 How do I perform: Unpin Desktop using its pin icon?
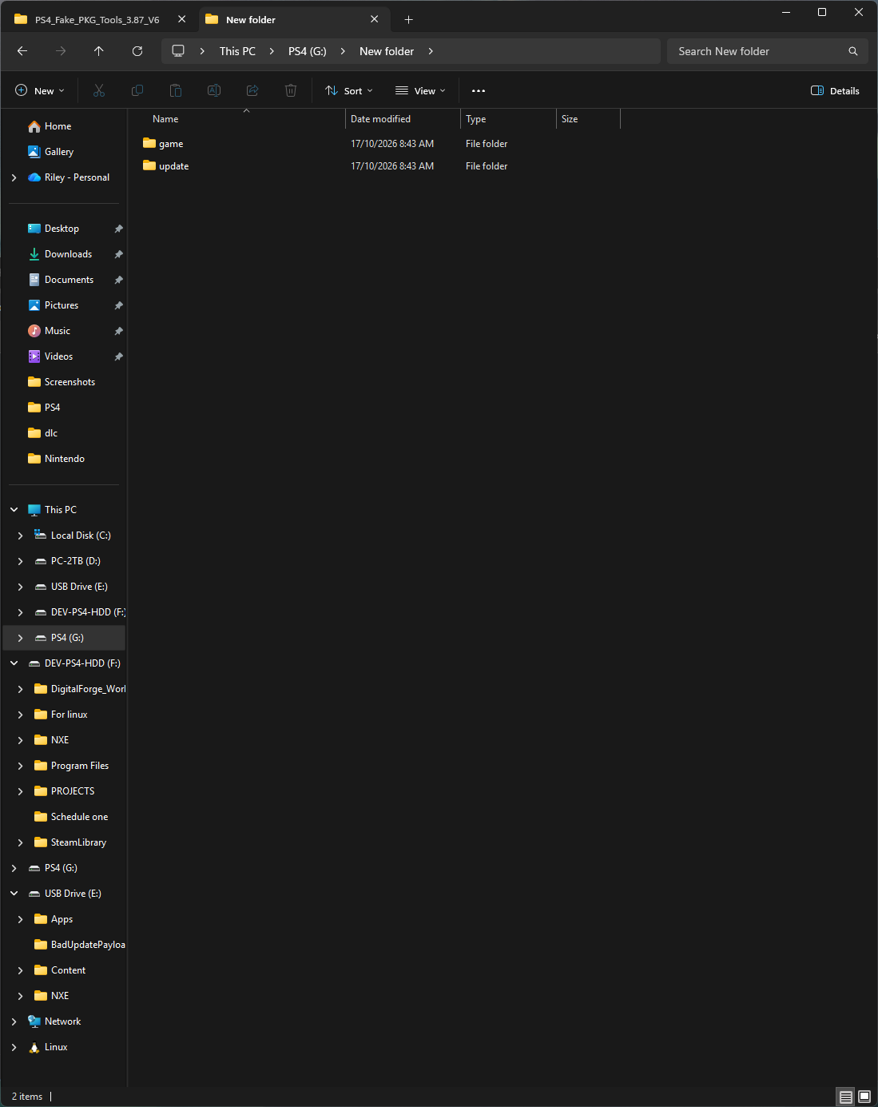pos(118,229)
